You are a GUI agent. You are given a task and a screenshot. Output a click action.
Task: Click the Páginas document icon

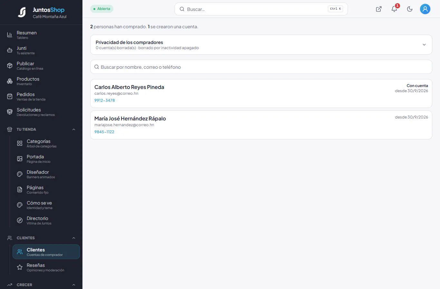[x=20, y=189]
